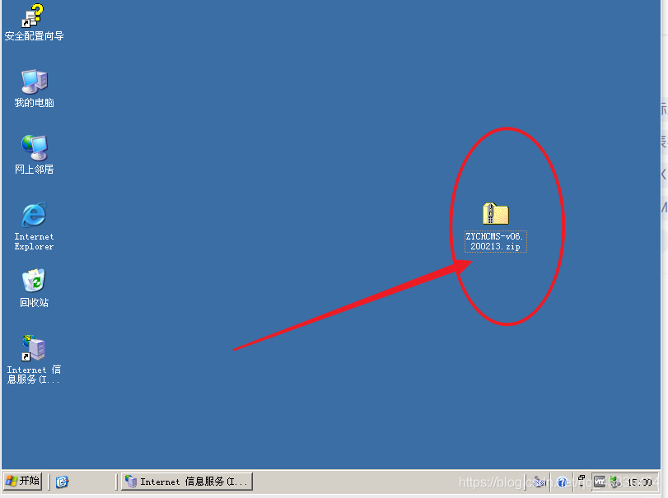Click the green hardware tray icon
The width and height of the screenshot is (668, 498).
coord(614,482)
